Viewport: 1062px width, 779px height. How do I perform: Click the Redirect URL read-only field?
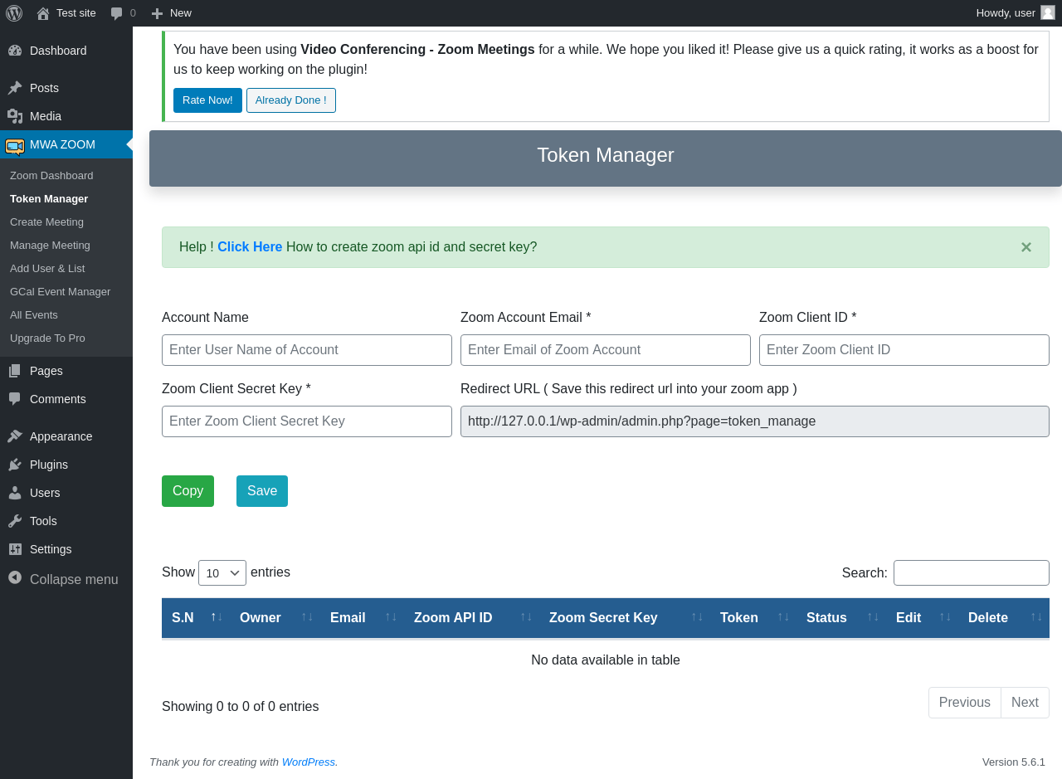coord(755,421)
